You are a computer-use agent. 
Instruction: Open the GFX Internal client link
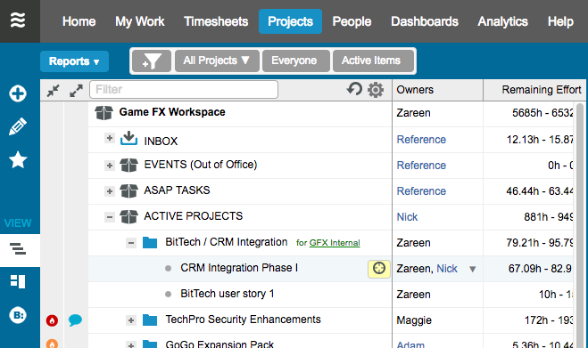335,243
